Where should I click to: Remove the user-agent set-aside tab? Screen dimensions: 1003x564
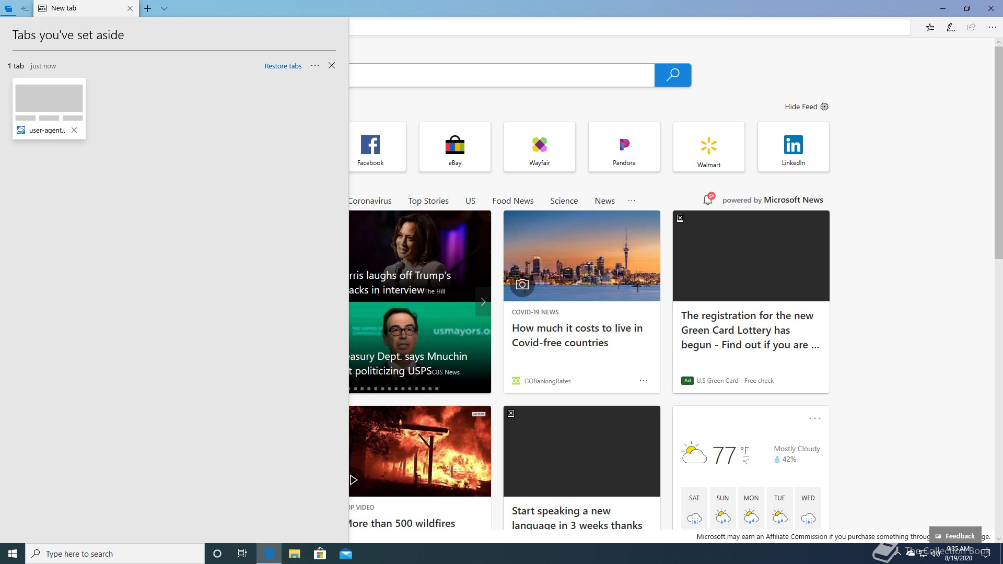click(x=74, y=130)
